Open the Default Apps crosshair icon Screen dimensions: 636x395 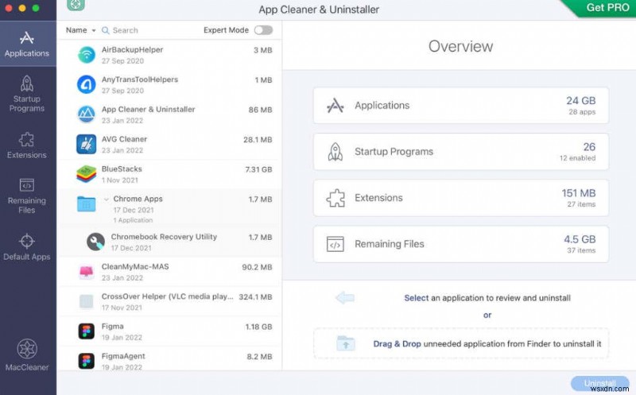27,241
